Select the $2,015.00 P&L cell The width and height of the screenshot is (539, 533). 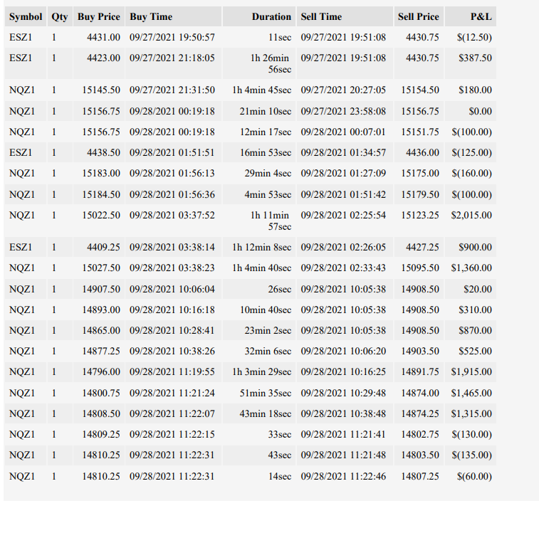[471, 221]
